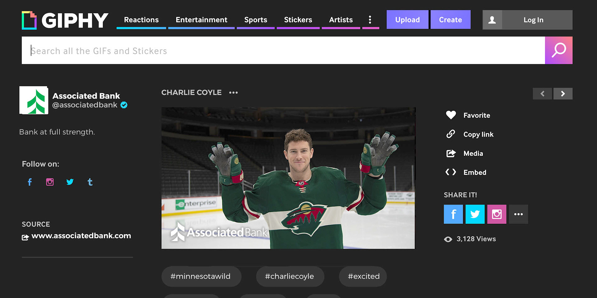597x298 pixels.
Task: Click the Charlie Coyle GIF image
Action: click(288, 178)
